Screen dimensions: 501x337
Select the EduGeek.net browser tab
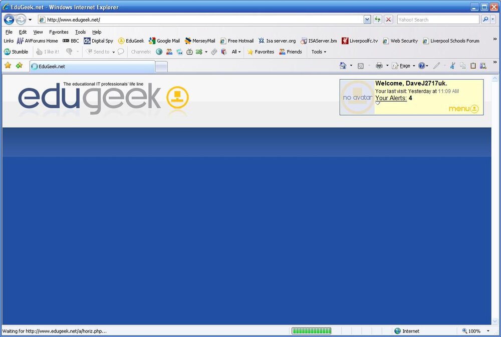point(92,67)
